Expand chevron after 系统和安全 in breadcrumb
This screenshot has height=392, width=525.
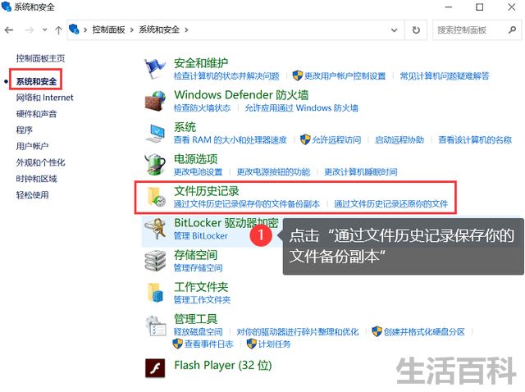(x=186, y=30)
